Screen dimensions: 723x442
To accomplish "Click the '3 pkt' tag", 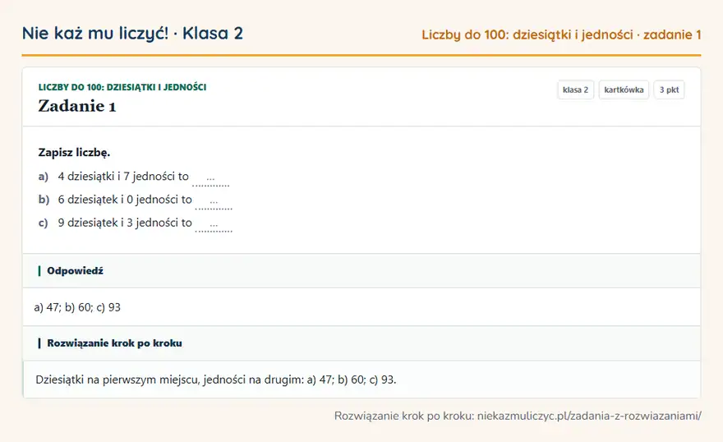I will tap(669, 90).
